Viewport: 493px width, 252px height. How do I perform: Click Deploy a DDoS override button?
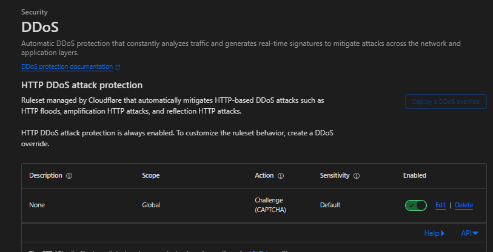pyautogui.click(x=446, y=102)
